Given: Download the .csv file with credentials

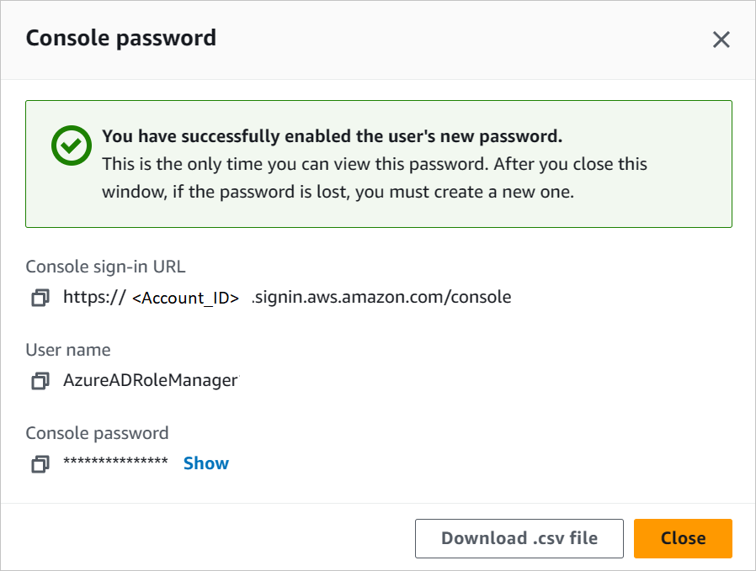Looking at the screenshot, I should pos(519,538).
